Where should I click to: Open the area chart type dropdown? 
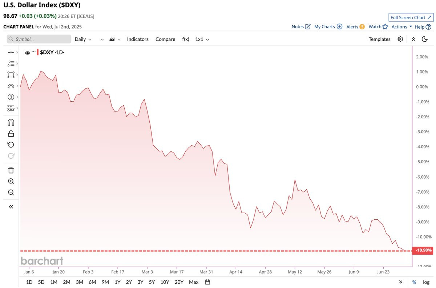click(x=115, y=39)
